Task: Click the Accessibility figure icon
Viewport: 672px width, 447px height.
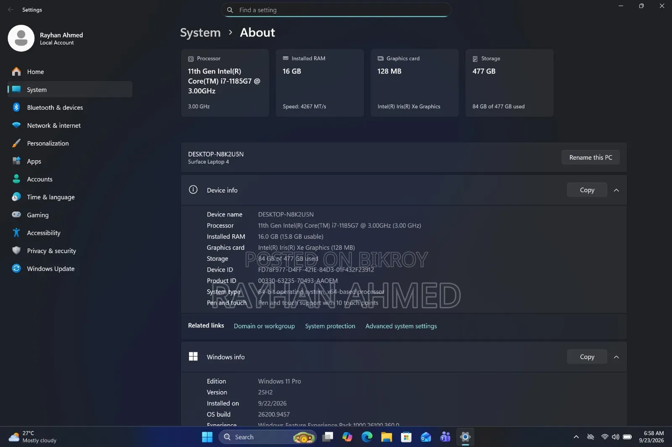Action: (x=16, y=233)
